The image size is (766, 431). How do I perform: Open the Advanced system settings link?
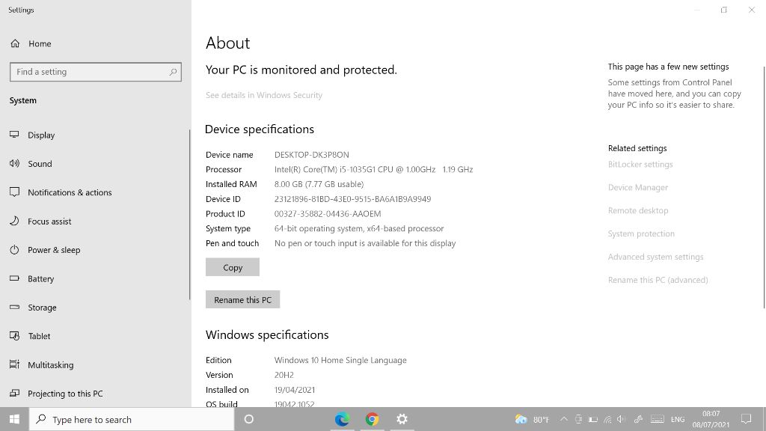point(655,257)
